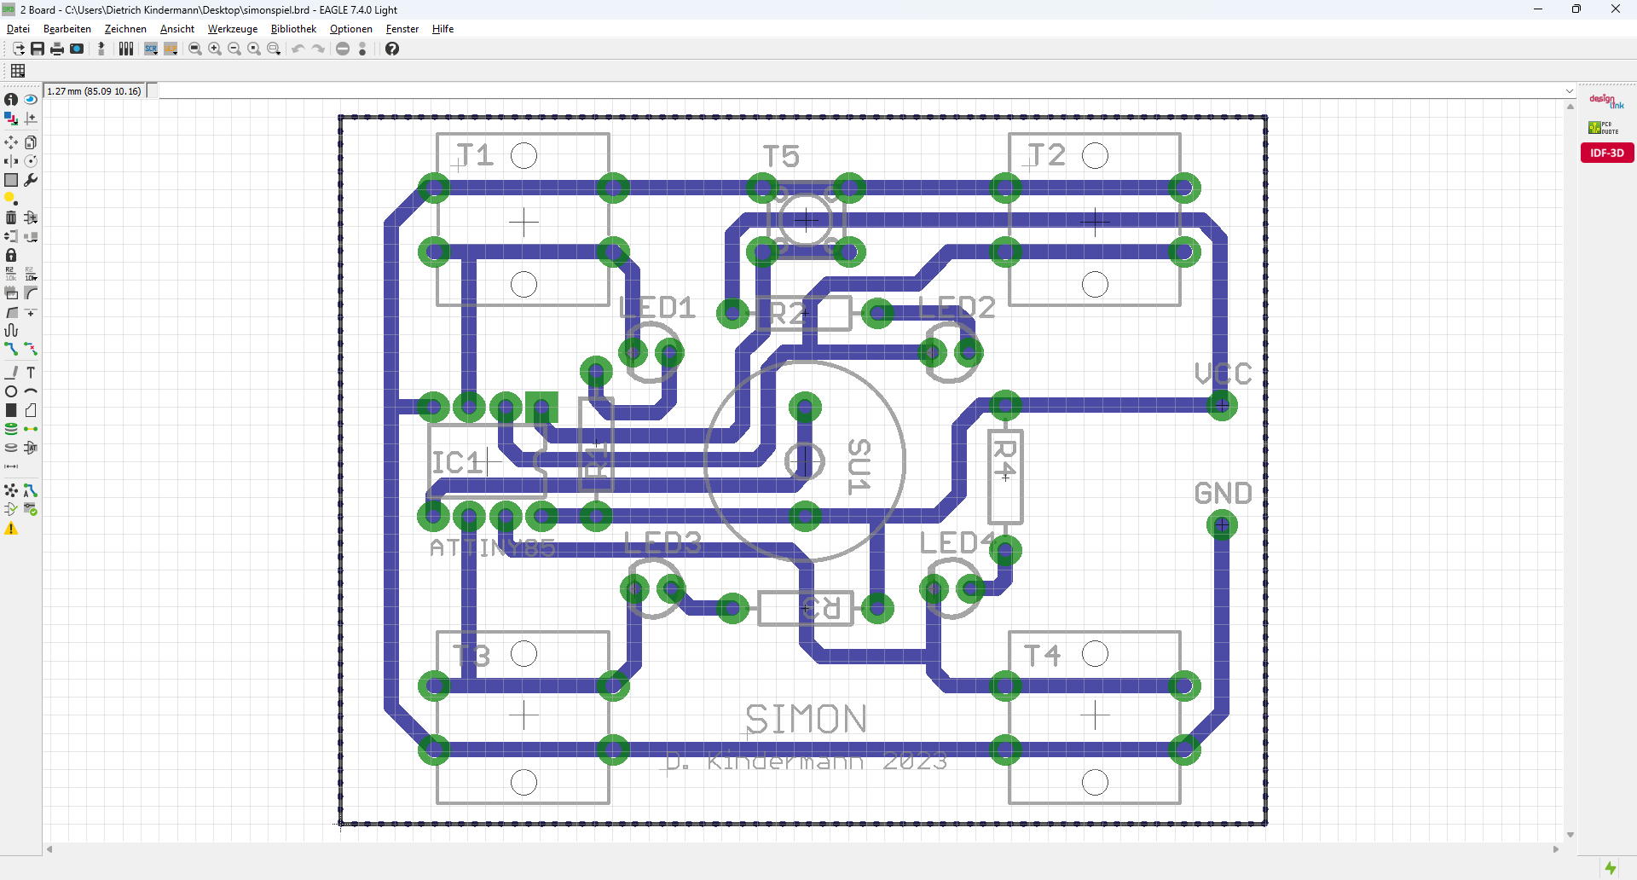
Task: Open the SCR script dropdown
Action: (x=151, y=49)
